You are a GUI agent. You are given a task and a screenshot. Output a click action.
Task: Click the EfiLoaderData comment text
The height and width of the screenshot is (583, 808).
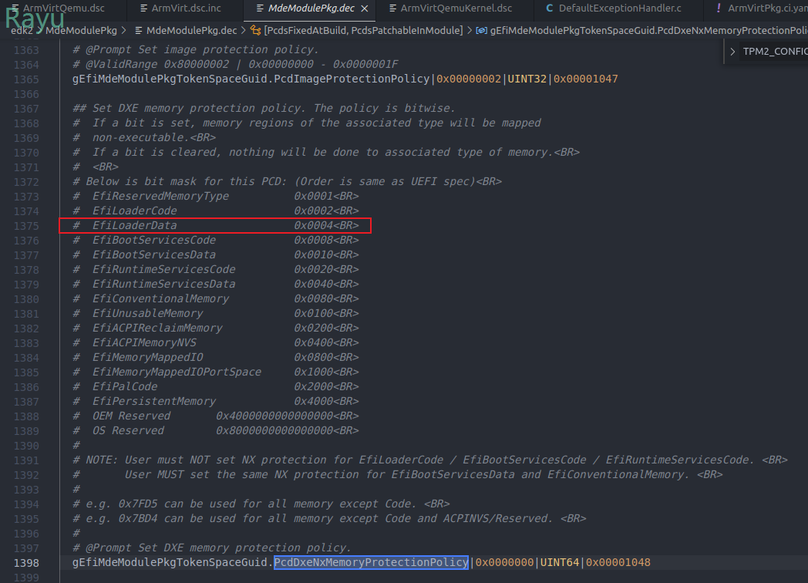134,225
